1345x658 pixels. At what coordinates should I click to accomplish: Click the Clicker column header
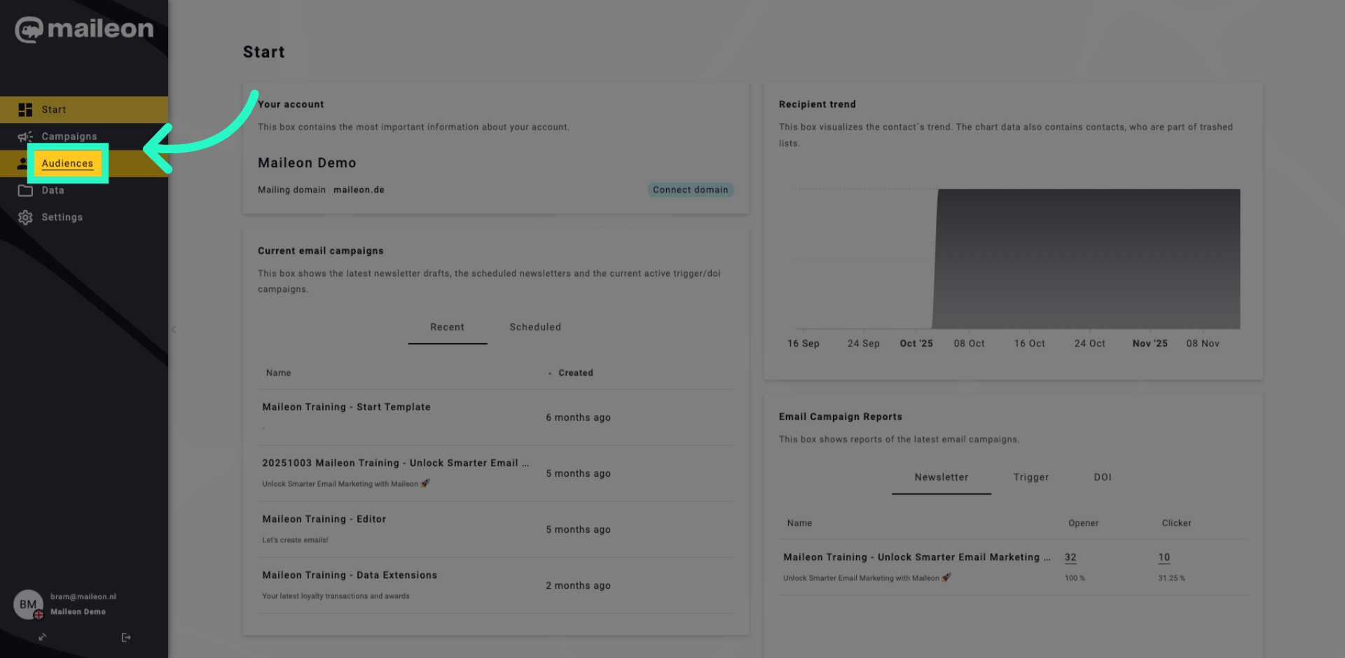[x=1176, y=523]
